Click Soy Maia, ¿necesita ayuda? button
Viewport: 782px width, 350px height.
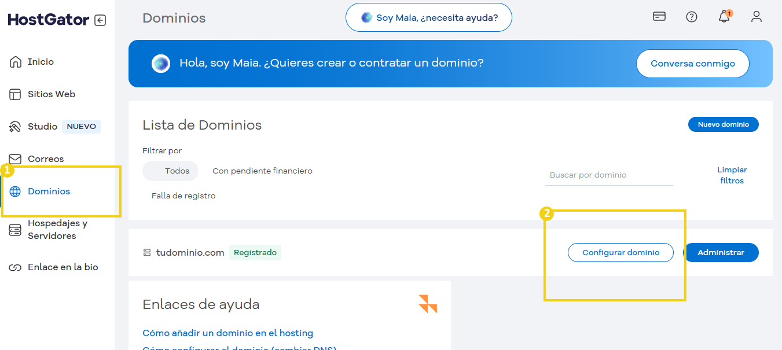click(x=429, y=18)
